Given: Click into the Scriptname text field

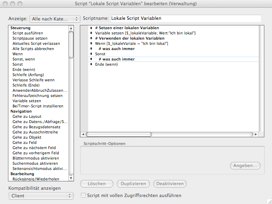Looking at the screenshot, I should coord(186,18).
